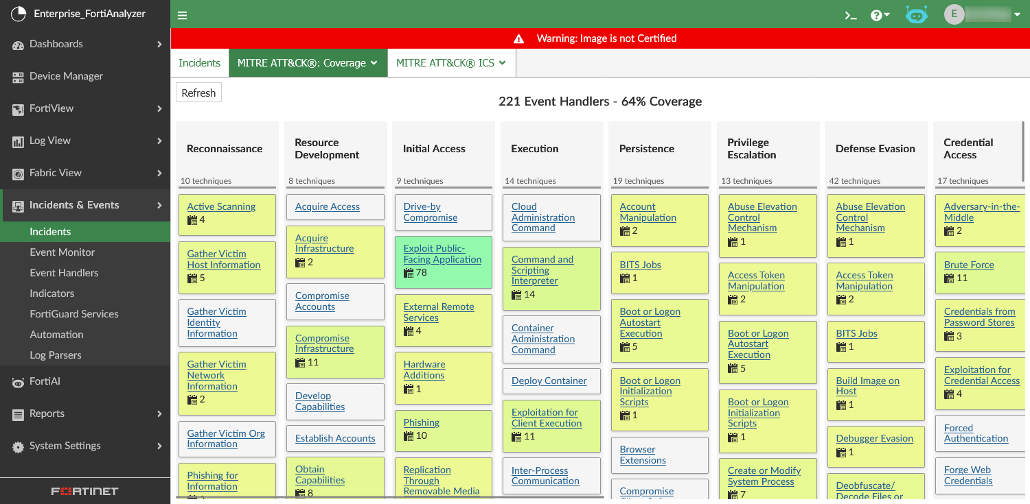The image size is (1030, 504).
Task: Click the user avatar E icon
Action: point(954,14)
